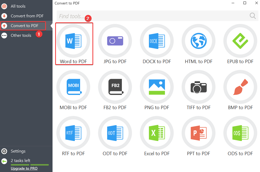The height and width of the screenshot is (172, 260).
Task: Click the search magnifier icon
Action: (253, 16)
